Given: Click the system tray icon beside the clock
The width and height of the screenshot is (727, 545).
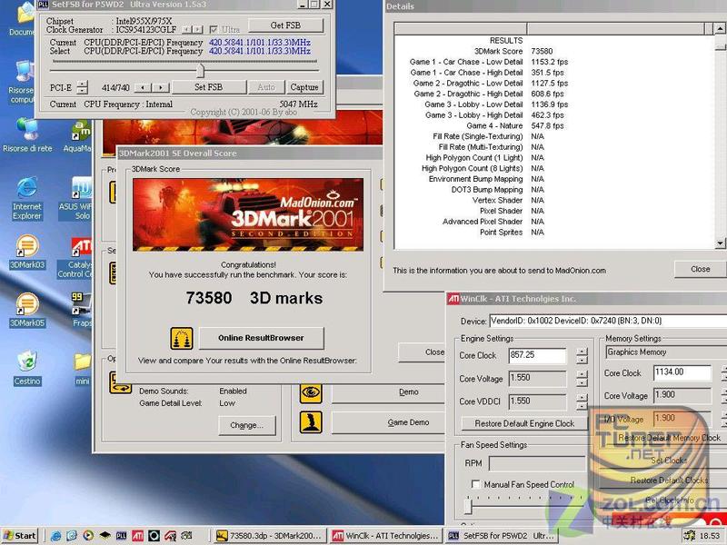Looking at the screenshot, I should coord(690,536).
